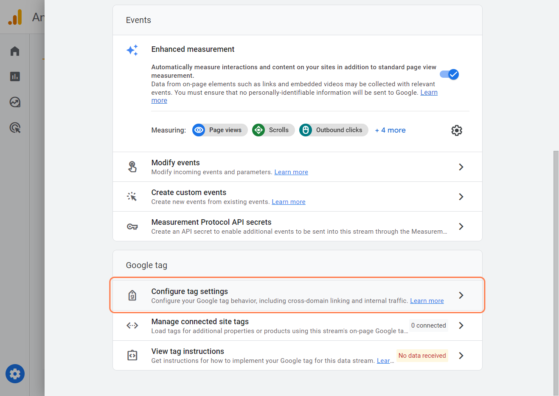Click the No data received badge
The image size is (559, 396).
tap(422, 356)
